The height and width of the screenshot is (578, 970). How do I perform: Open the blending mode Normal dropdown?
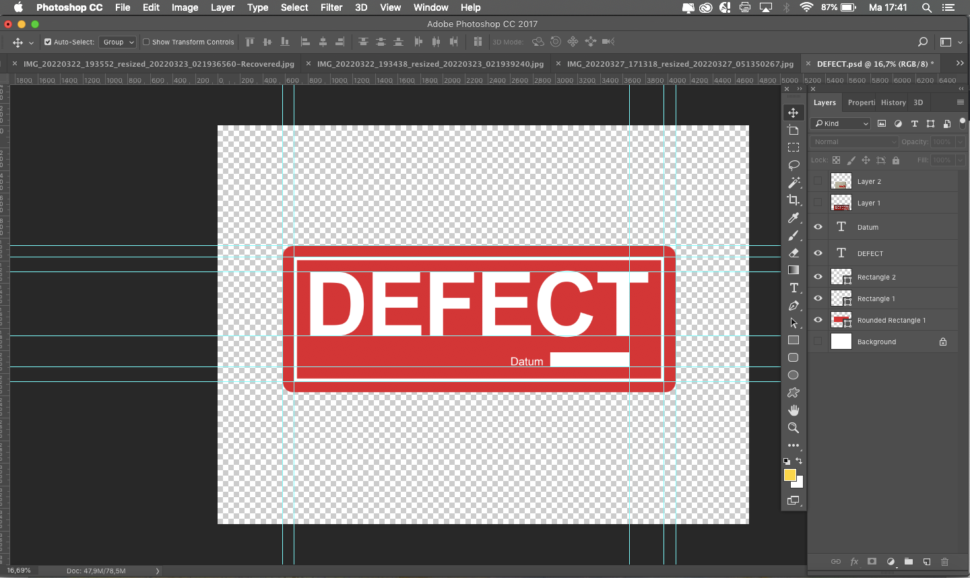[855, 142]
